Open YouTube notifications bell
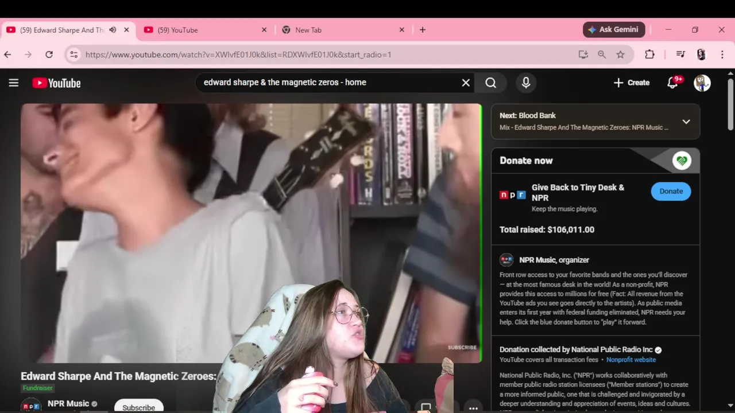735x413 pixels. (x=674, y=83)
